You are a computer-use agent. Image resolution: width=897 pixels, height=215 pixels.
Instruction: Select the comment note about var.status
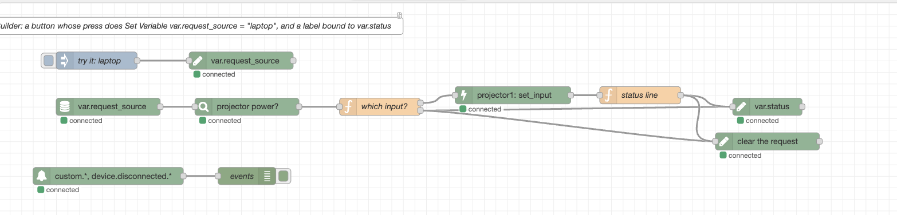click(x=201, y=26)
